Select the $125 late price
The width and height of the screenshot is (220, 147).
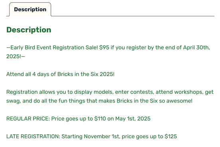tap(171, 137)
